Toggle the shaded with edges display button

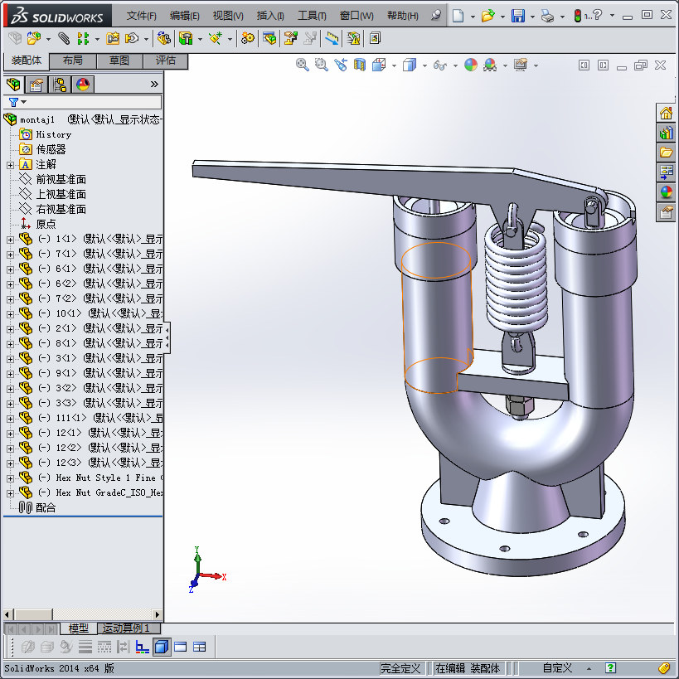(162, 647)
